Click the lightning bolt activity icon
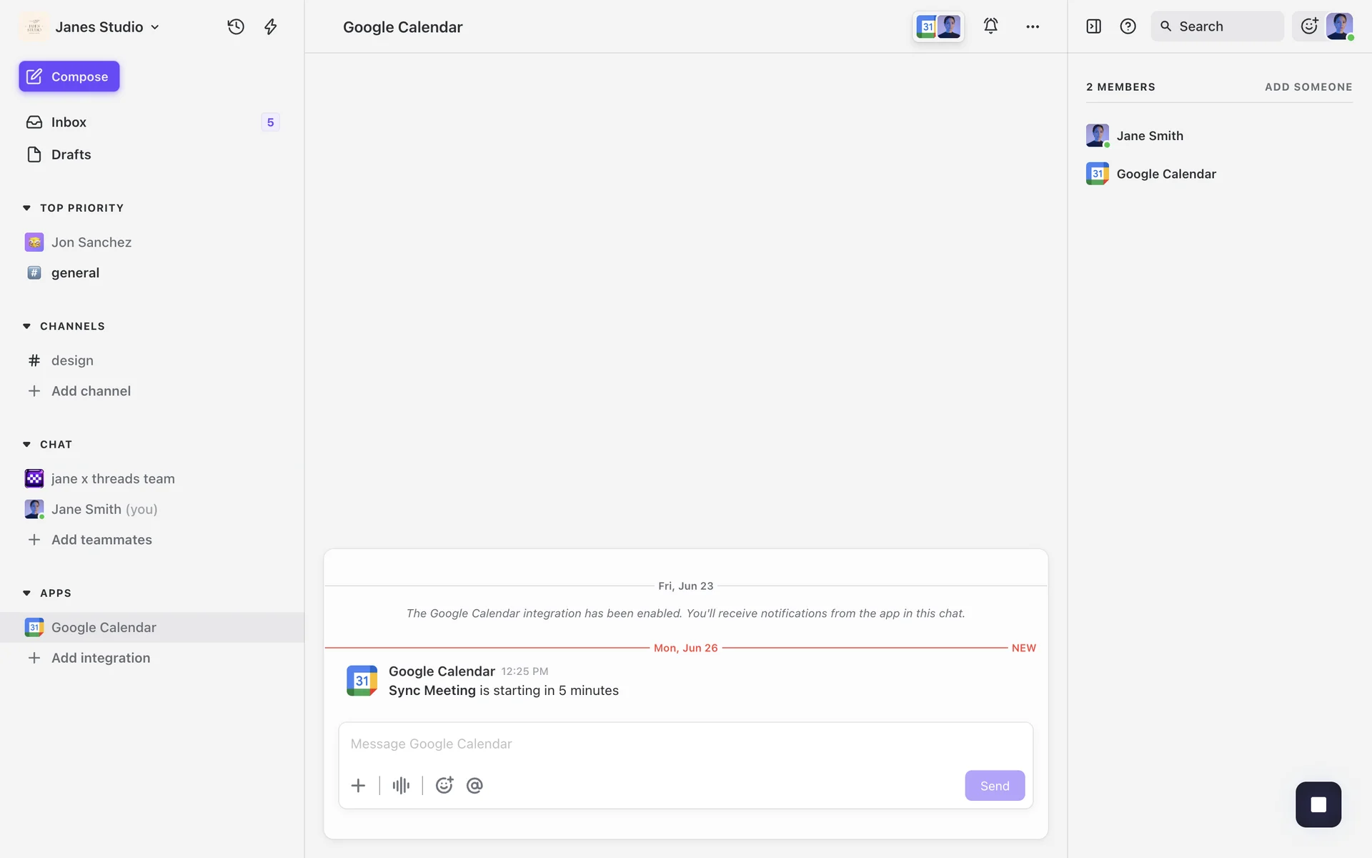The height and width of the screenshot is (858, 1372). [x=270, y=26]
